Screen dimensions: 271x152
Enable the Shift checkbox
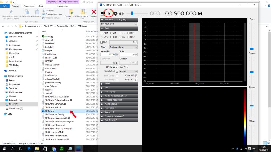(102, 42)
